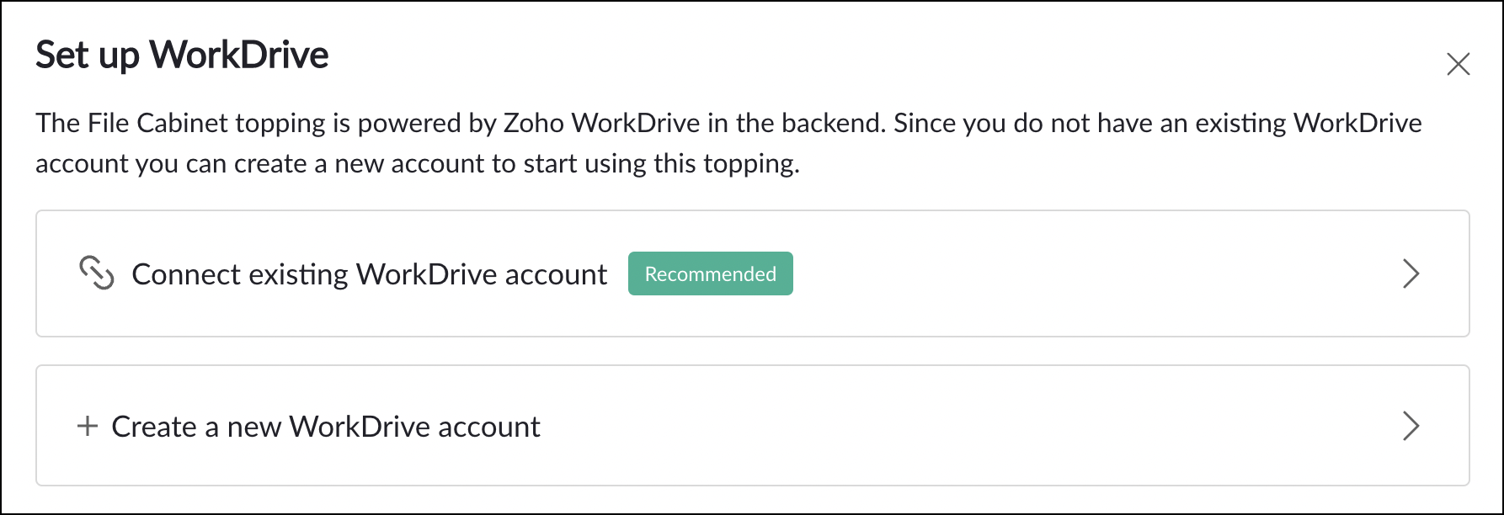Click 'Set up' in the dialog title
This screenshot has height=515, width=1504.
[x=88, y=56]
